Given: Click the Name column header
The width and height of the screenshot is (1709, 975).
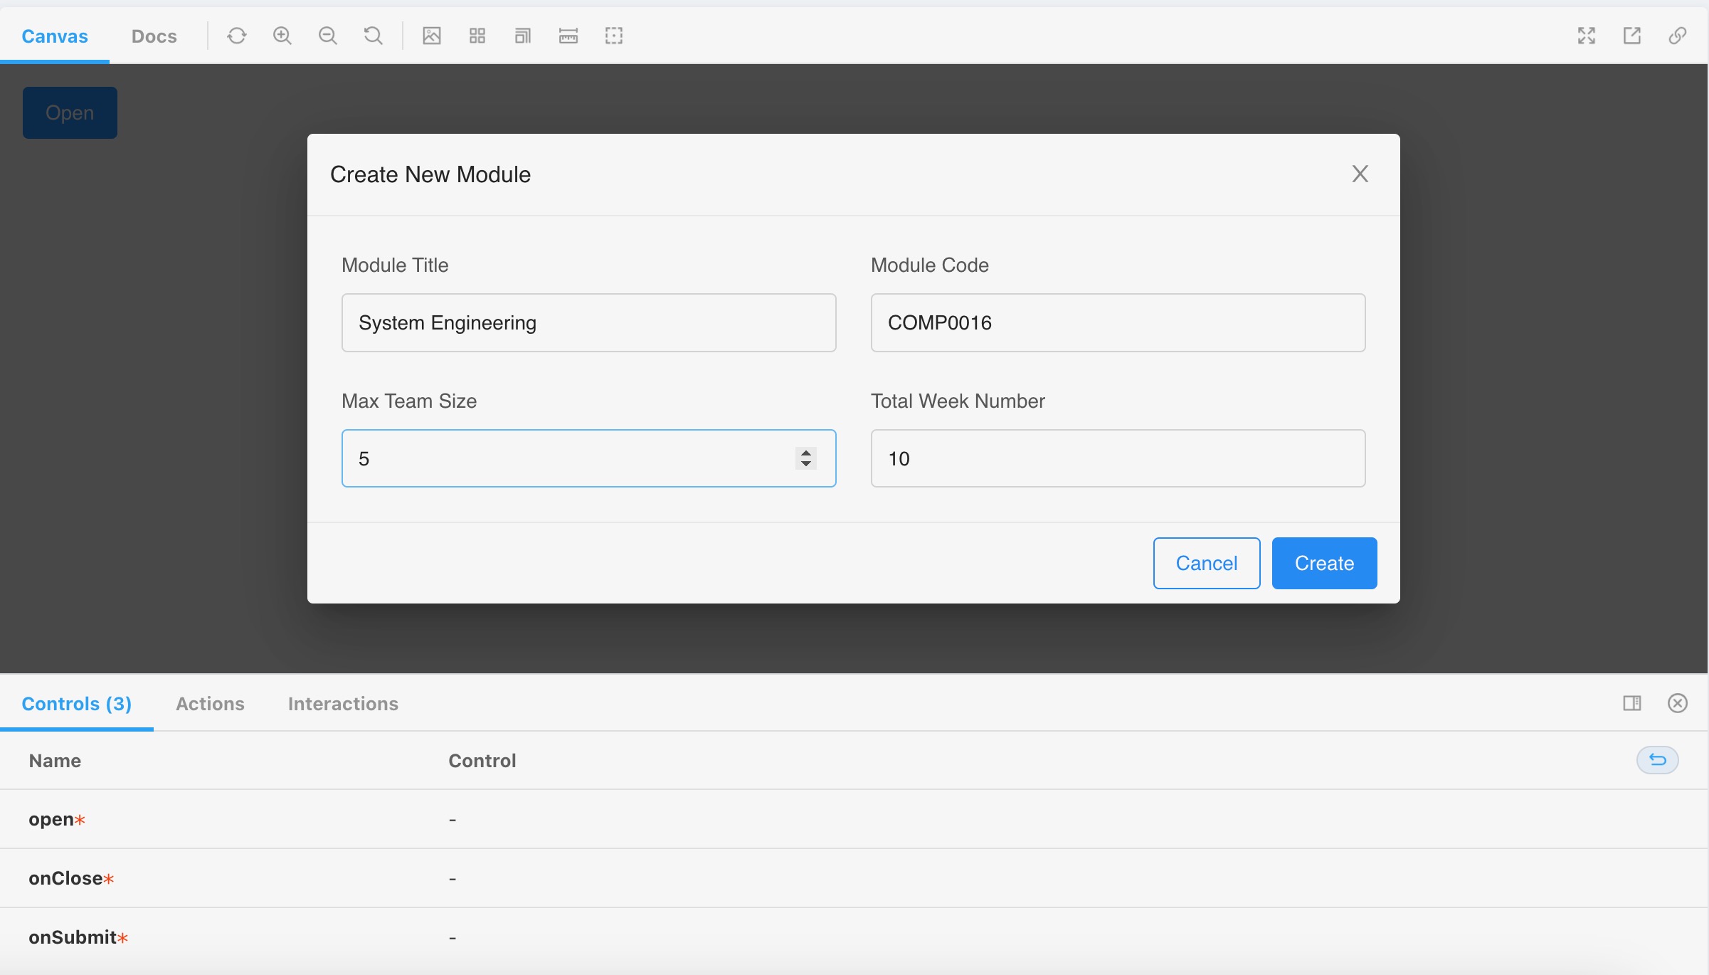Looking at the screenshot, I should click(55, 760).
